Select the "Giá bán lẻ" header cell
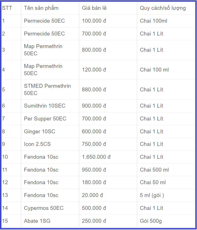Viewport: 197px width, 230px height. [x=94, y=8]
